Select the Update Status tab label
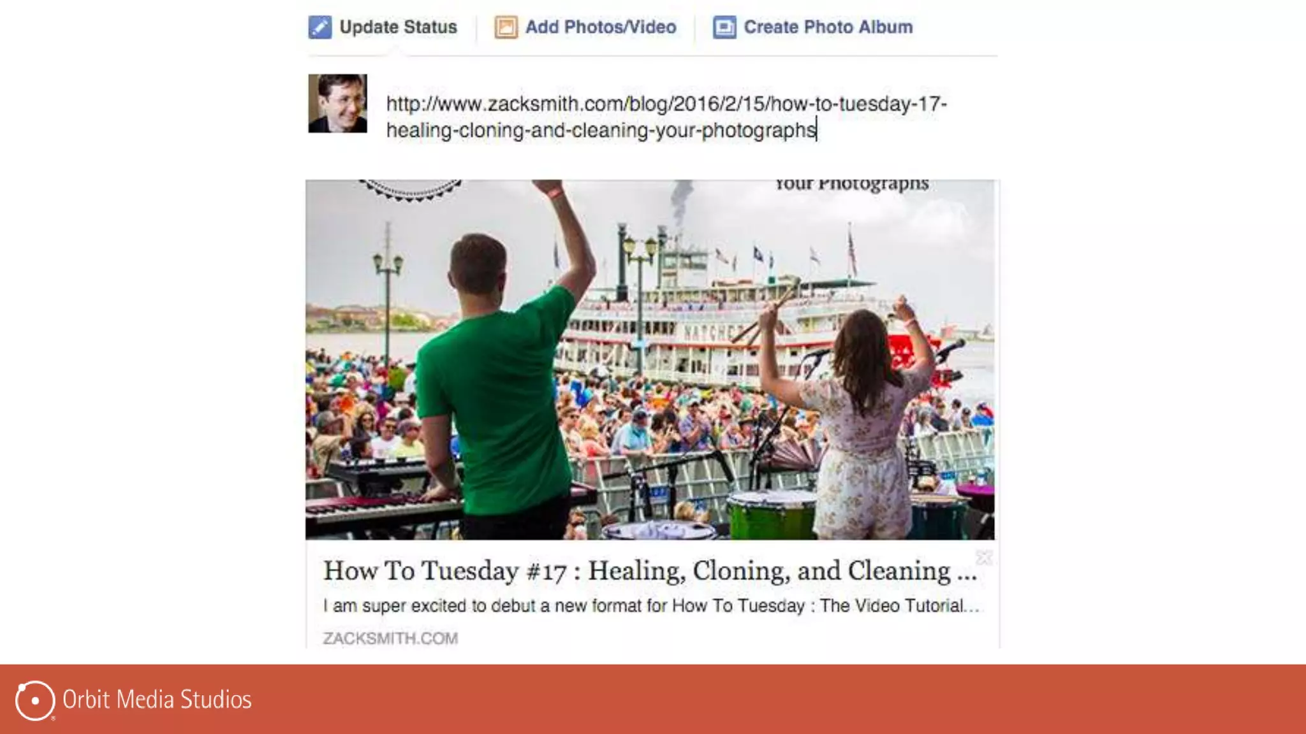 click(398, 27)
